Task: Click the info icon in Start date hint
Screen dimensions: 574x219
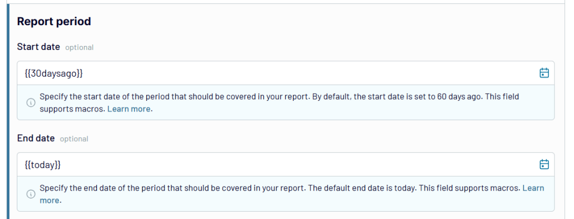Action: 31,102
